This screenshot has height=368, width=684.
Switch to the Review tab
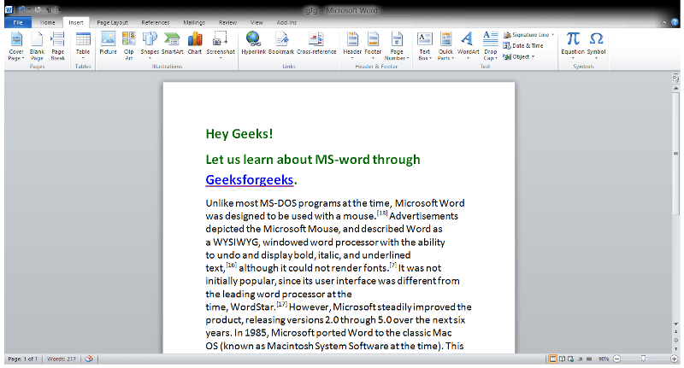[x=227, y=23]
